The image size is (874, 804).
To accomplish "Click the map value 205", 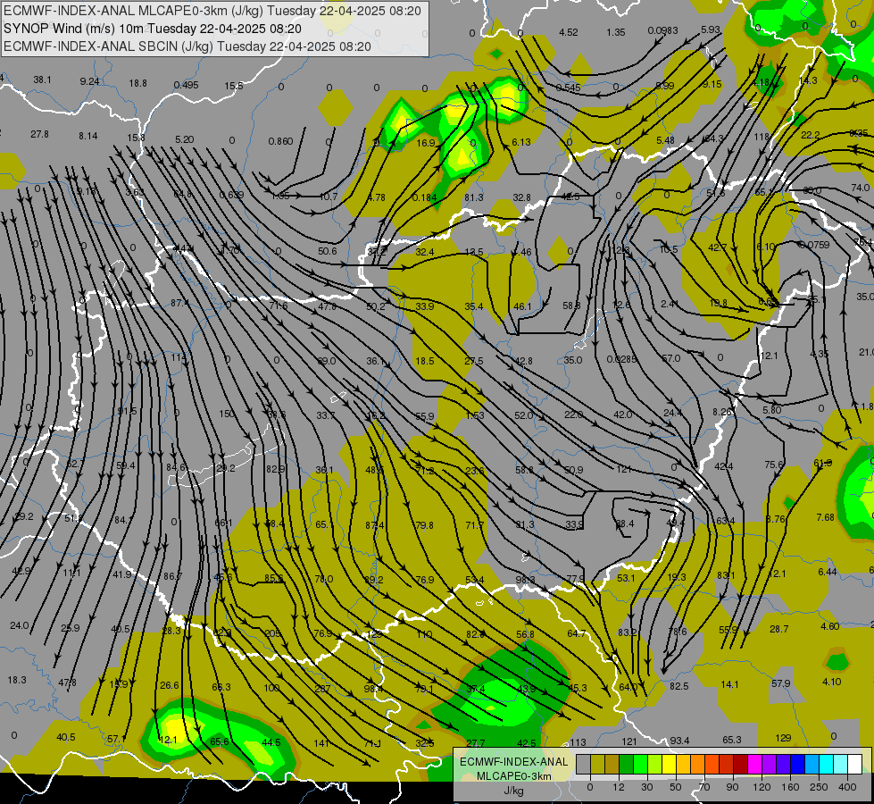I will coord(272,633).
